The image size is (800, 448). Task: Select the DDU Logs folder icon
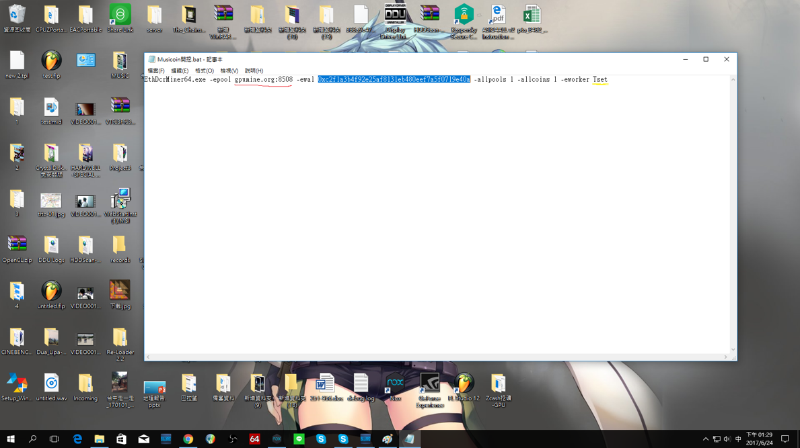(x=51, y=249)
